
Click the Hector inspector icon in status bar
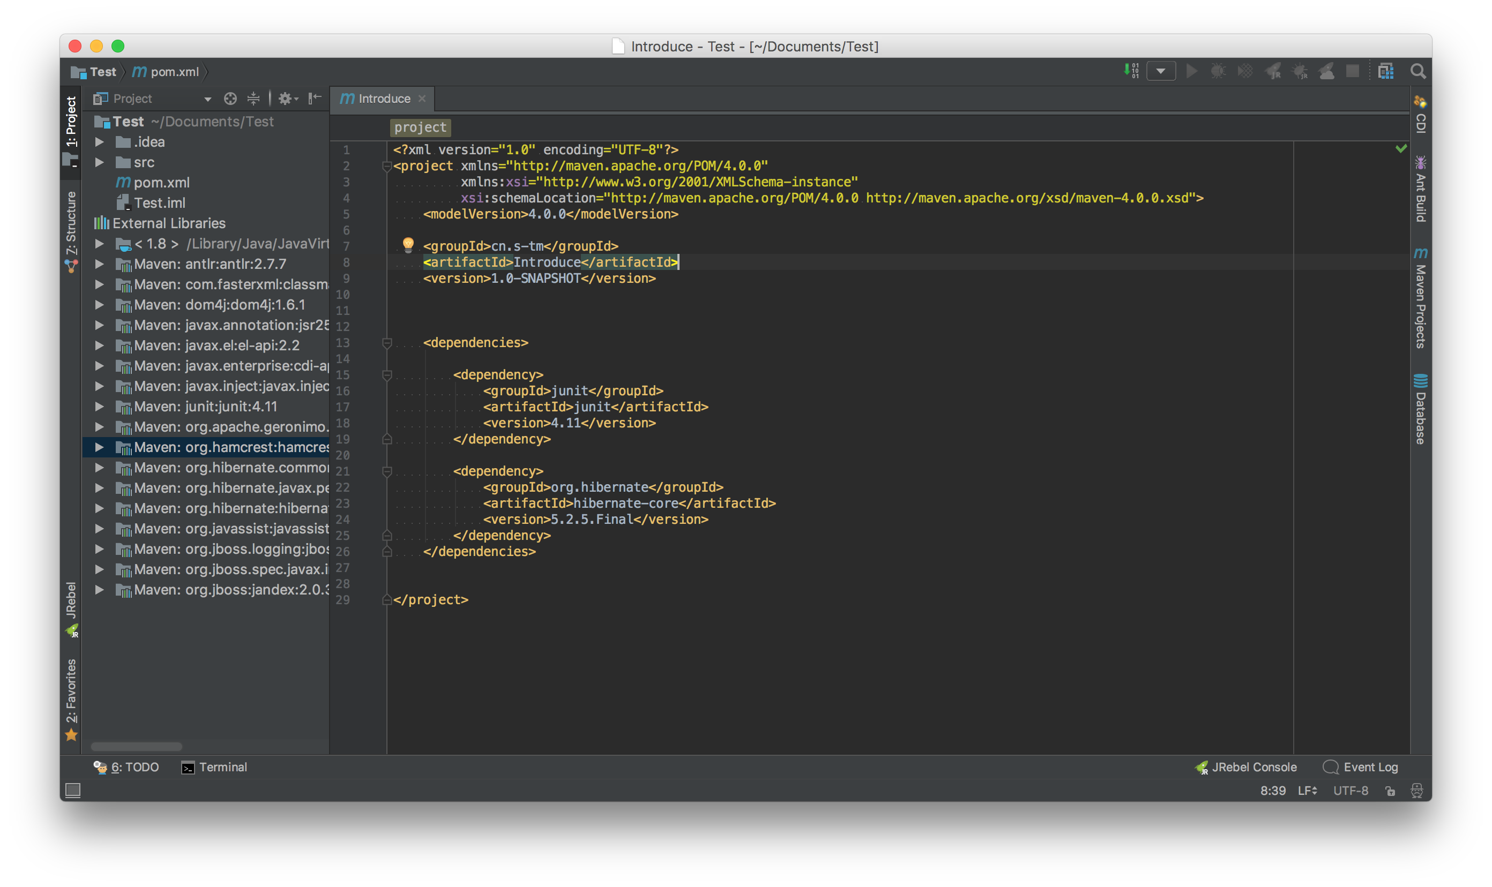(x=1416, y=791)
